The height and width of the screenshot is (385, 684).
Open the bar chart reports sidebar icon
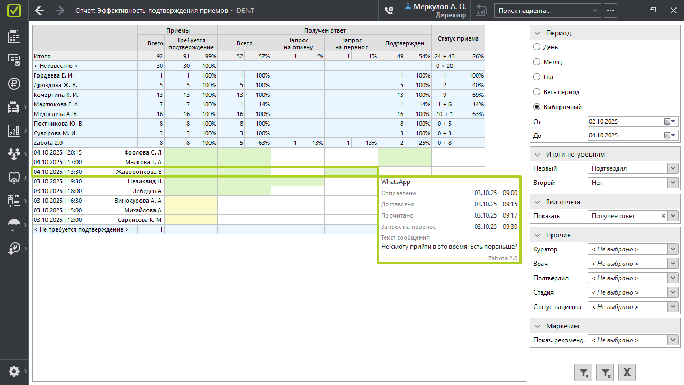pyautogui.click(x=14, y=130)
